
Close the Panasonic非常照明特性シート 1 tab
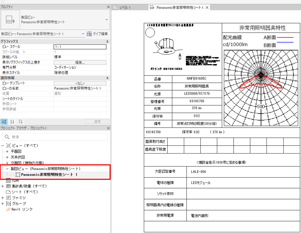click(208, 7)
